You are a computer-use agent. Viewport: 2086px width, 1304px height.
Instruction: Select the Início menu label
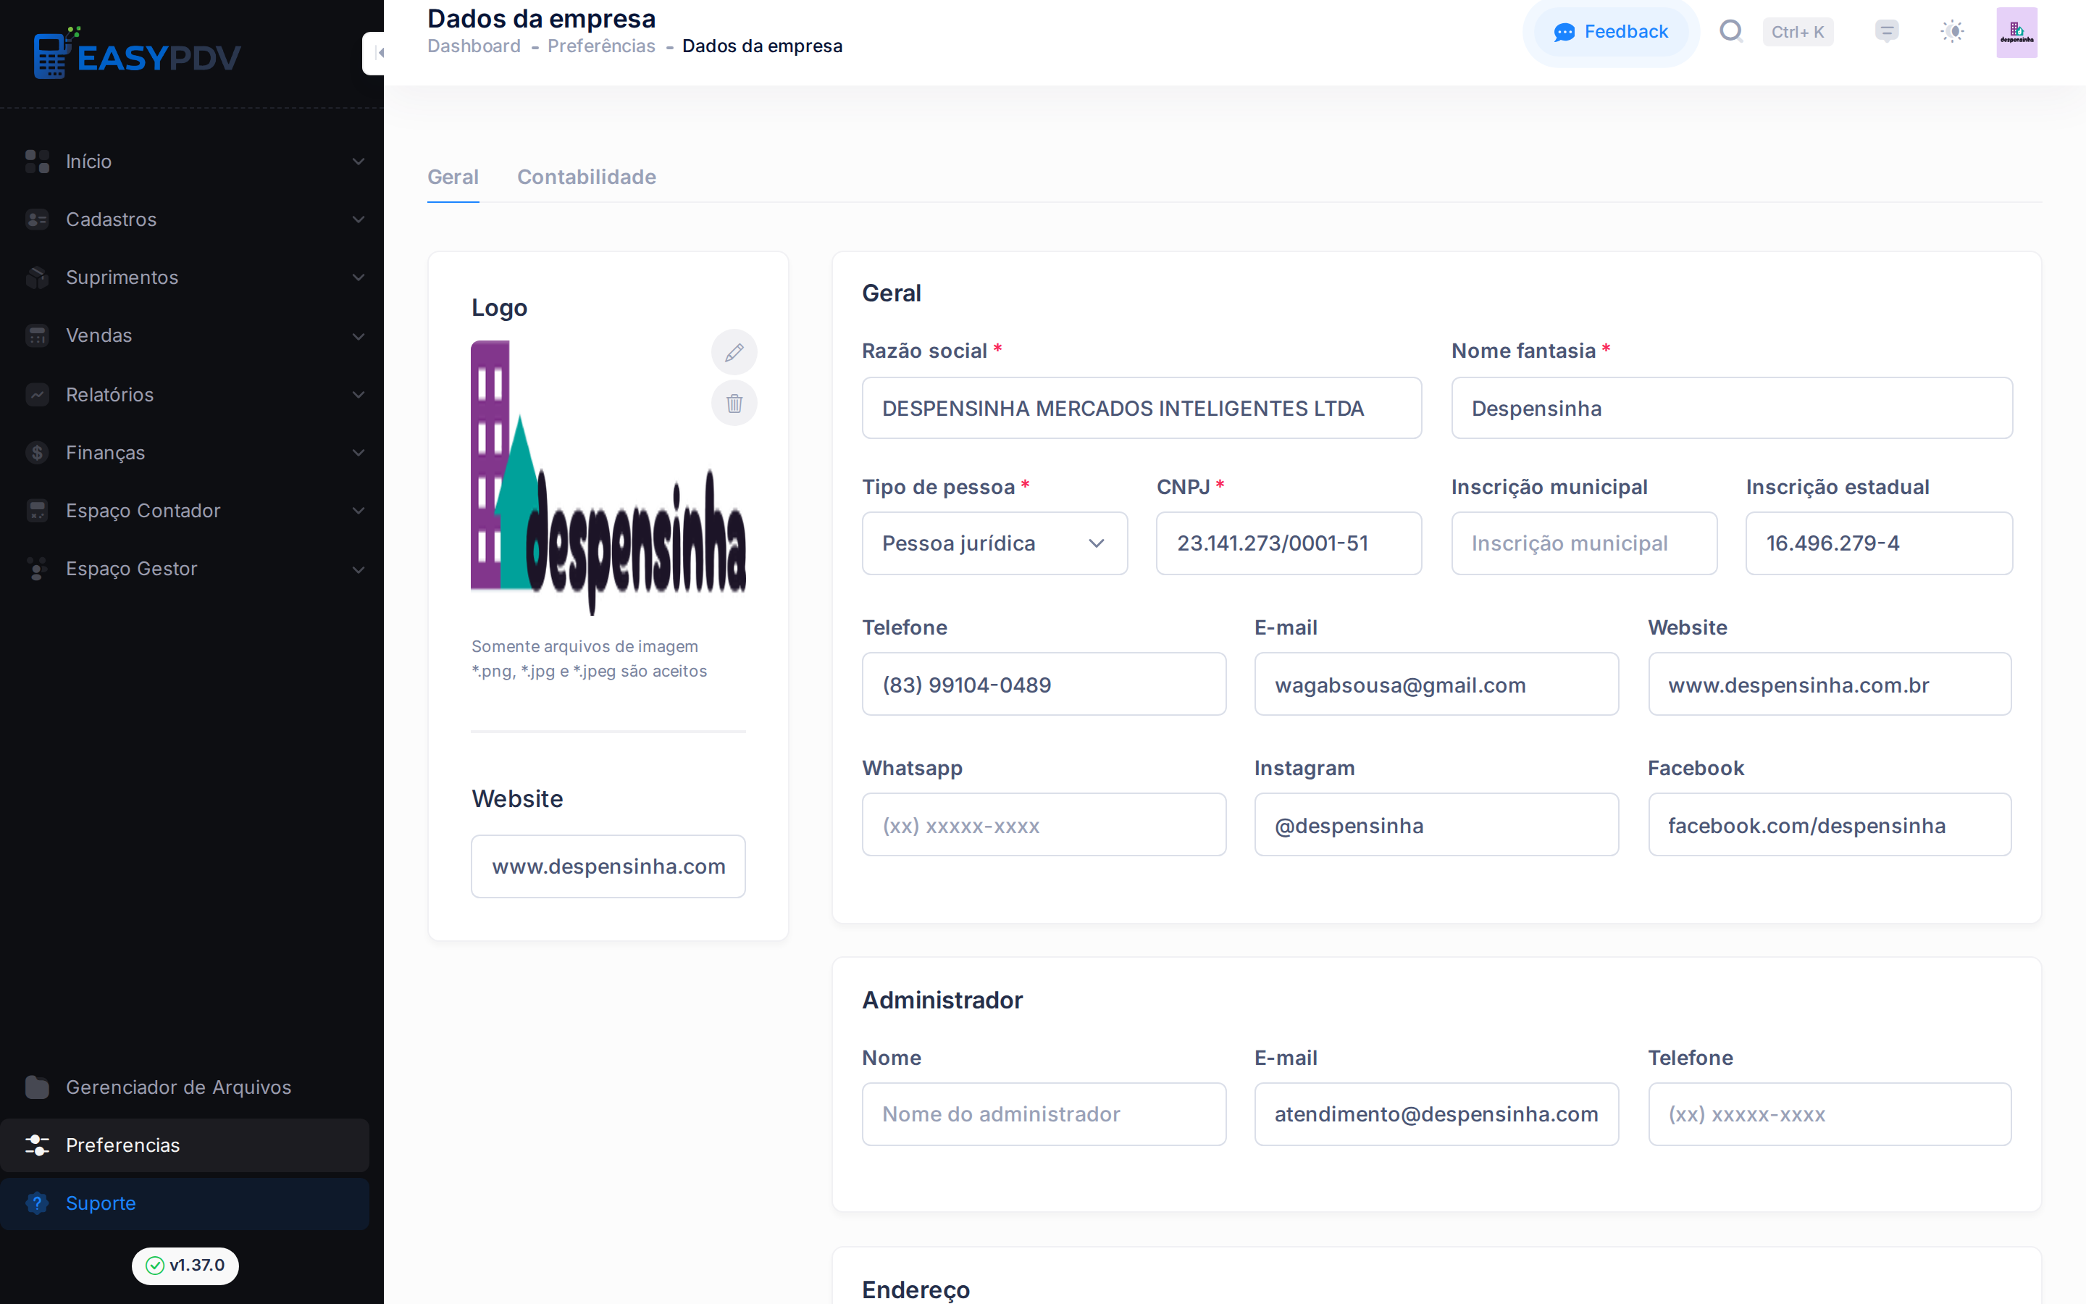tap(89, 162)
